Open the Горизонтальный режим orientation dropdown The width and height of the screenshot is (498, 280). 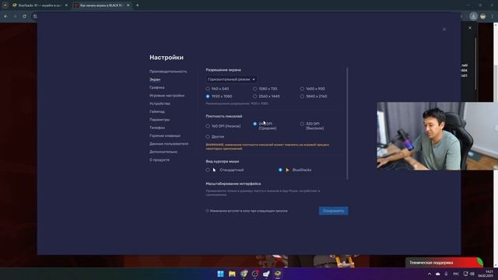[x=231, y=79]
